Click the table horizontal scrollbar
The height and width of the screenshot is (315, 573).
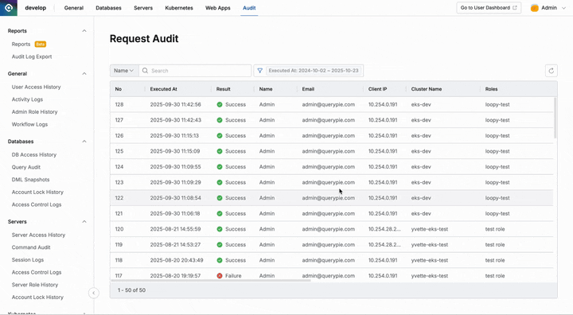coord(210,280)
